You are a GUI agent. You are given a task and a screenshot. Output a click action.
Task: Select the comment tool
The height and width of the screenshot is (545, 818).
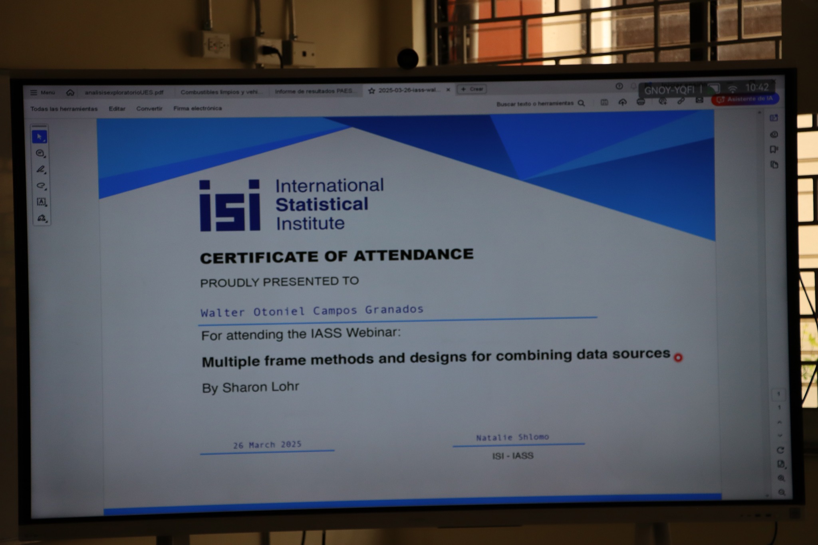point(40,153)
